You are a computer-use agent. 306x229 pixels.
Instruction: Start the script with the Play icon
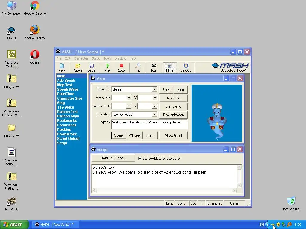point(108,67)
